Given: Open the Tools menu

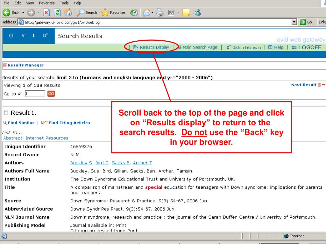Looking at the screenshot, I should (64, 3).
